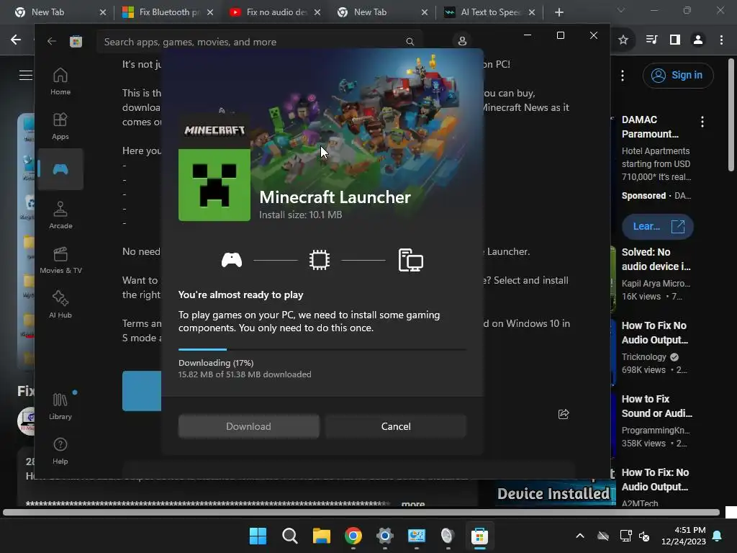Open Chrome three-dot menu

[721, 40]
